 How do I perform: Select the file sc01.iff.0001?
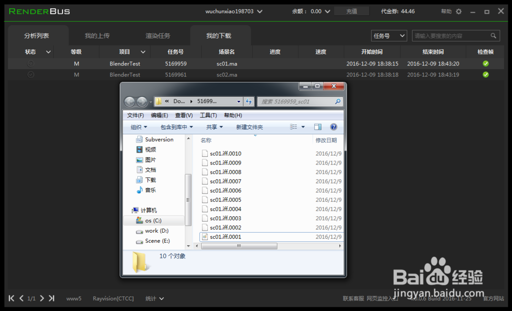(x=226, y=237)
